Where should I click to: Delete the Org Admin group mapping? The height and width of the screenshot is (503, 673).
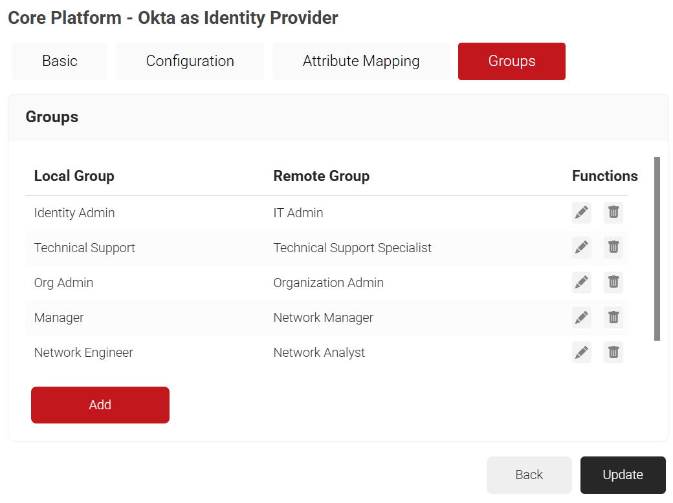point(613,283)
